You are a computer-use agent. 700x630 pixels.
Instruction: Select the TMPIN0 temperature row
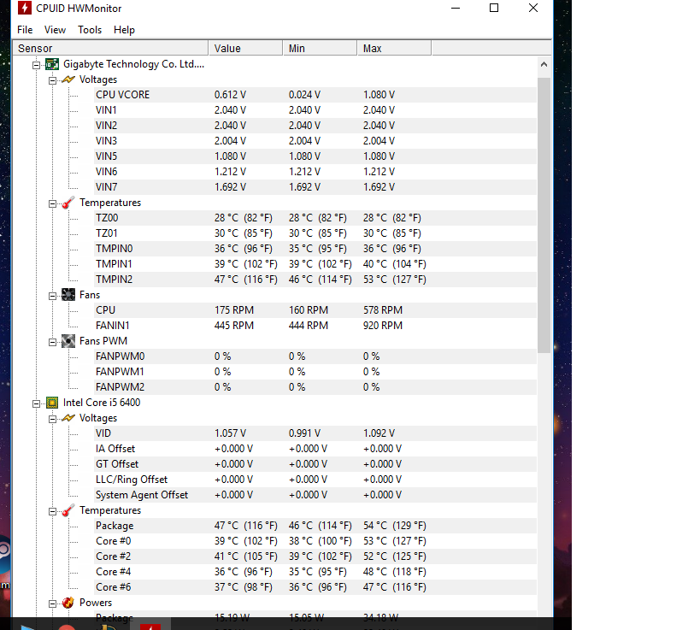click(x=315, y=249)
